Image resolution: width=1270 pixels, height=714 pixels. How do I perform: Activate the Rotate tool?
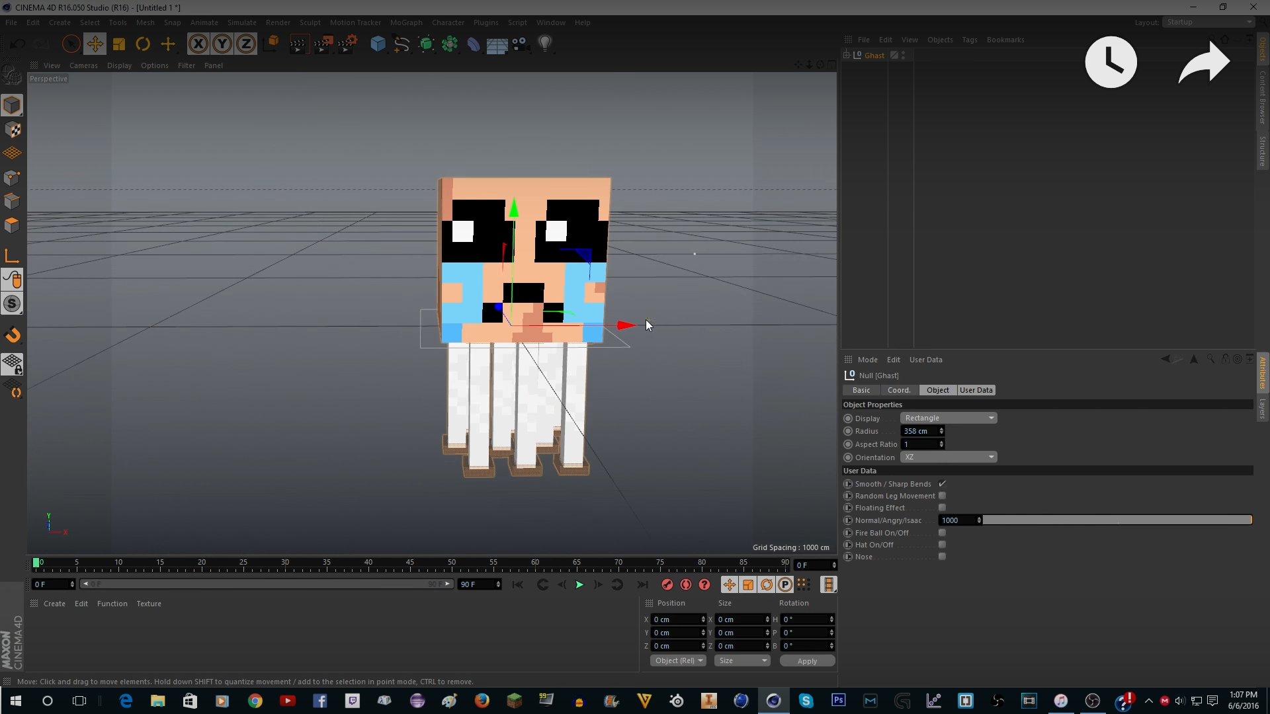[143, 44]
